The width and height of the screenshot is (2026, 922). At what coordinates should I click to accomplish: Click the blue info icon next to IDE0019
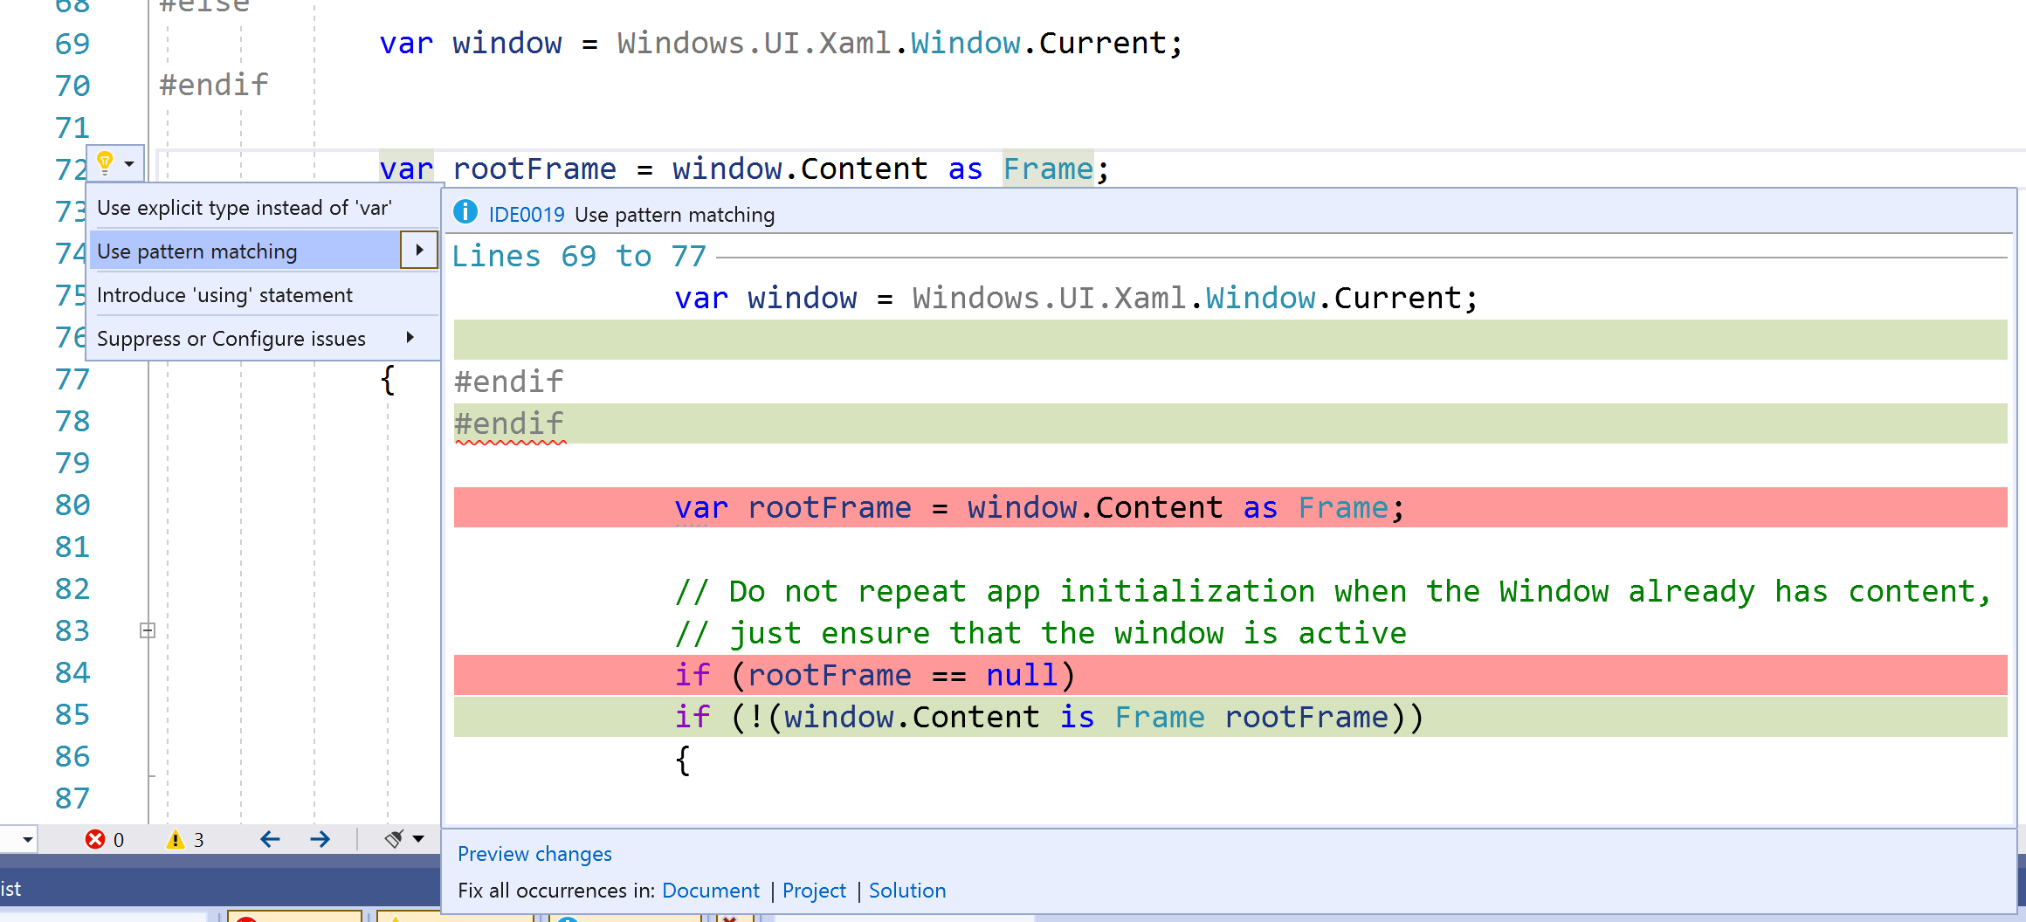click(464, 214)
